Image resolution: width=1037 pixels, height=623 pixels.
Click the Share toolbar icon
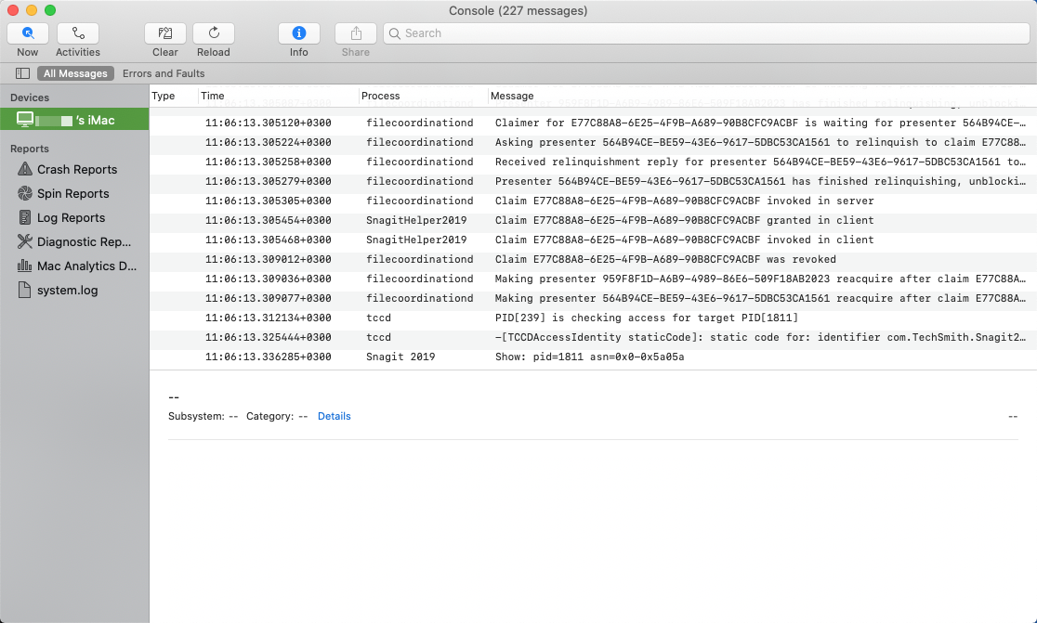pyautogui.click(x=355, y=33)
